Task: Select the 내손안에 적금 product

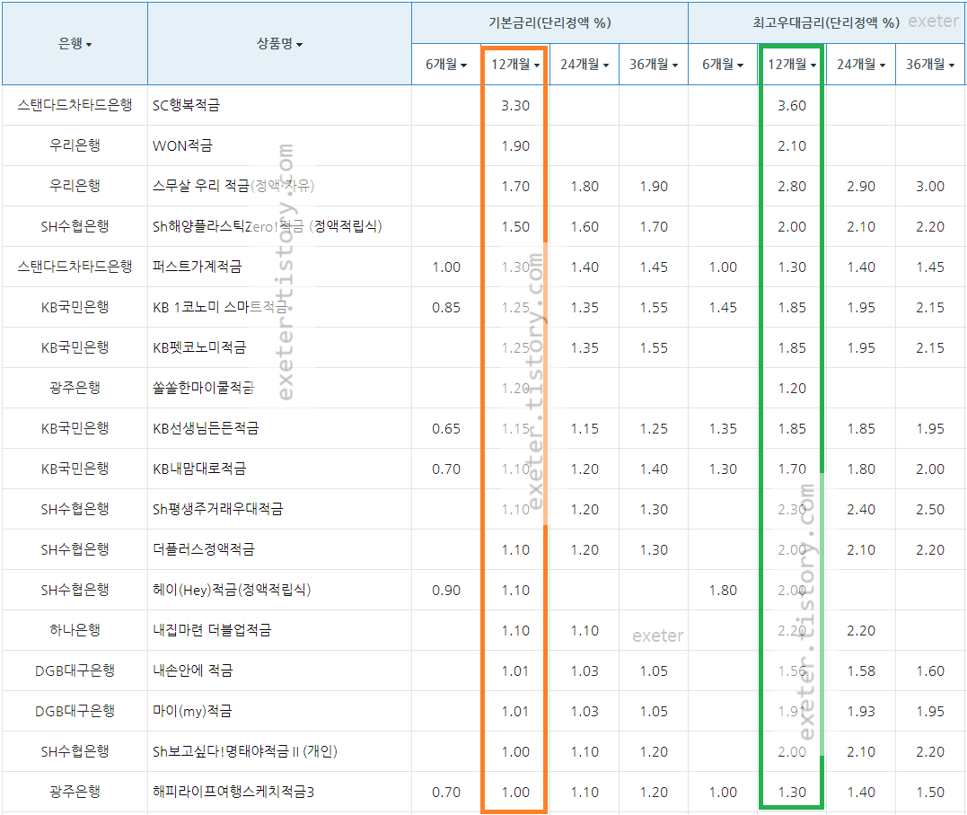Action: click(193, 670)
